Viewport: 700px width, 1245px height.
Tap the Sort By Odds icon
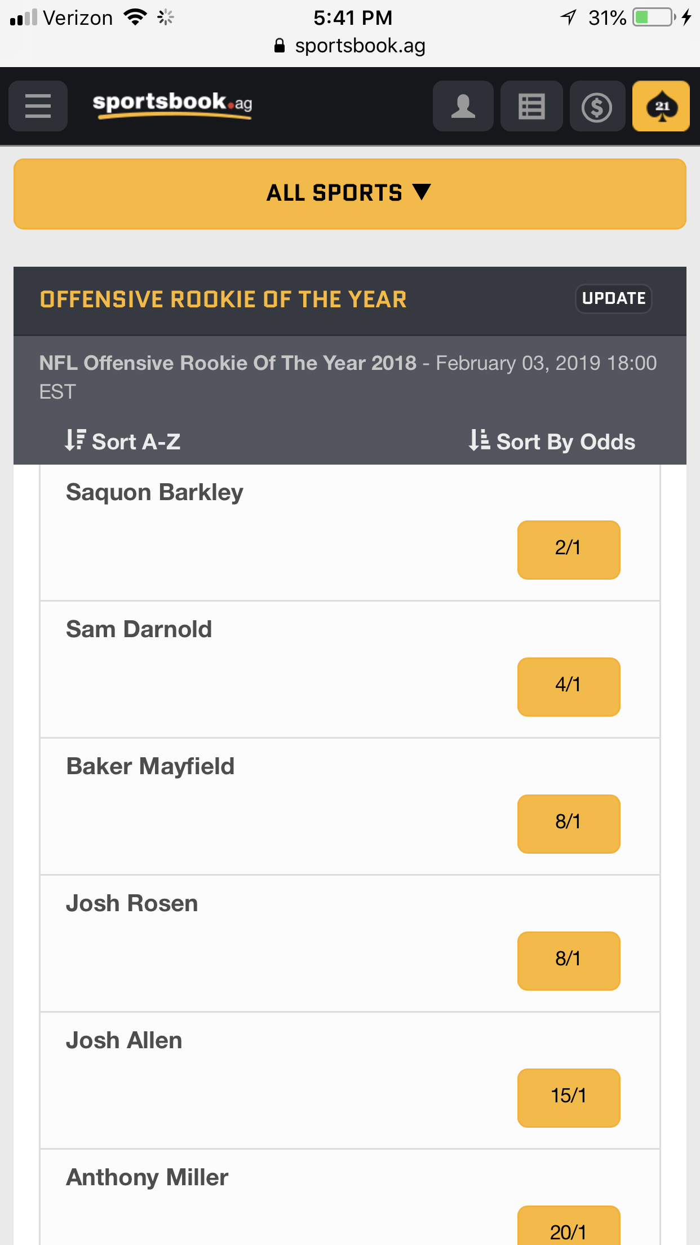(479, 440)
